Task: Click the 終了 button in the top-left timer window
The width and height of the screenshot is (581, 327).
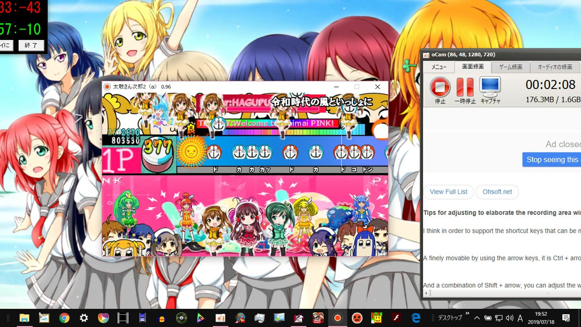Action: tap(31, 45)
